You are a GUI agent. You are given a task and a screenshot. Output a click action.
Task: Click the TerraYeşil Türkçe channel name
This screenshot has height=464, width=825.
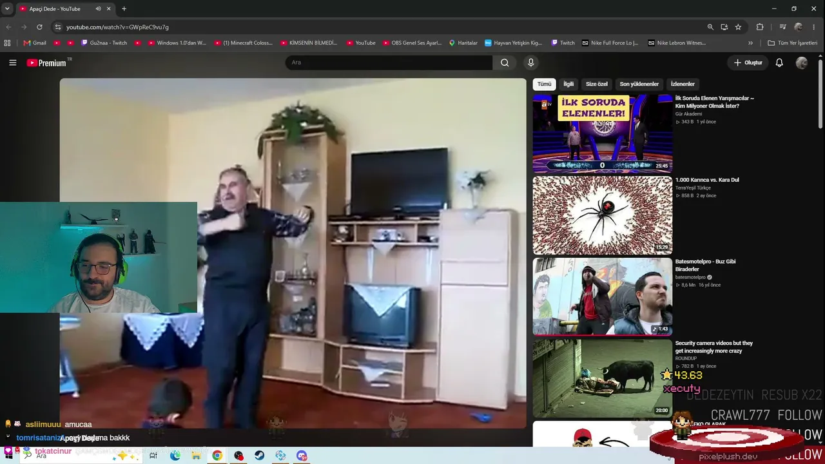[x=693, y=188]
